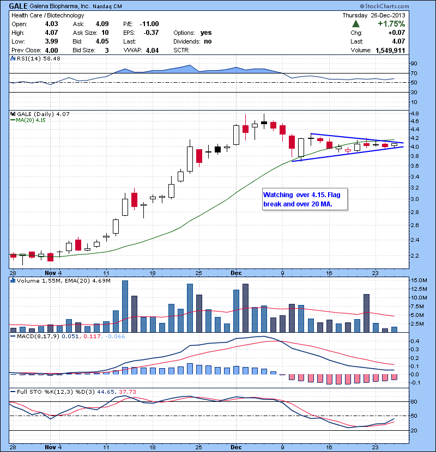Click the Volume value 1,549,911
The height and width of the screenshot is (452, 436).
click(390, 51)
